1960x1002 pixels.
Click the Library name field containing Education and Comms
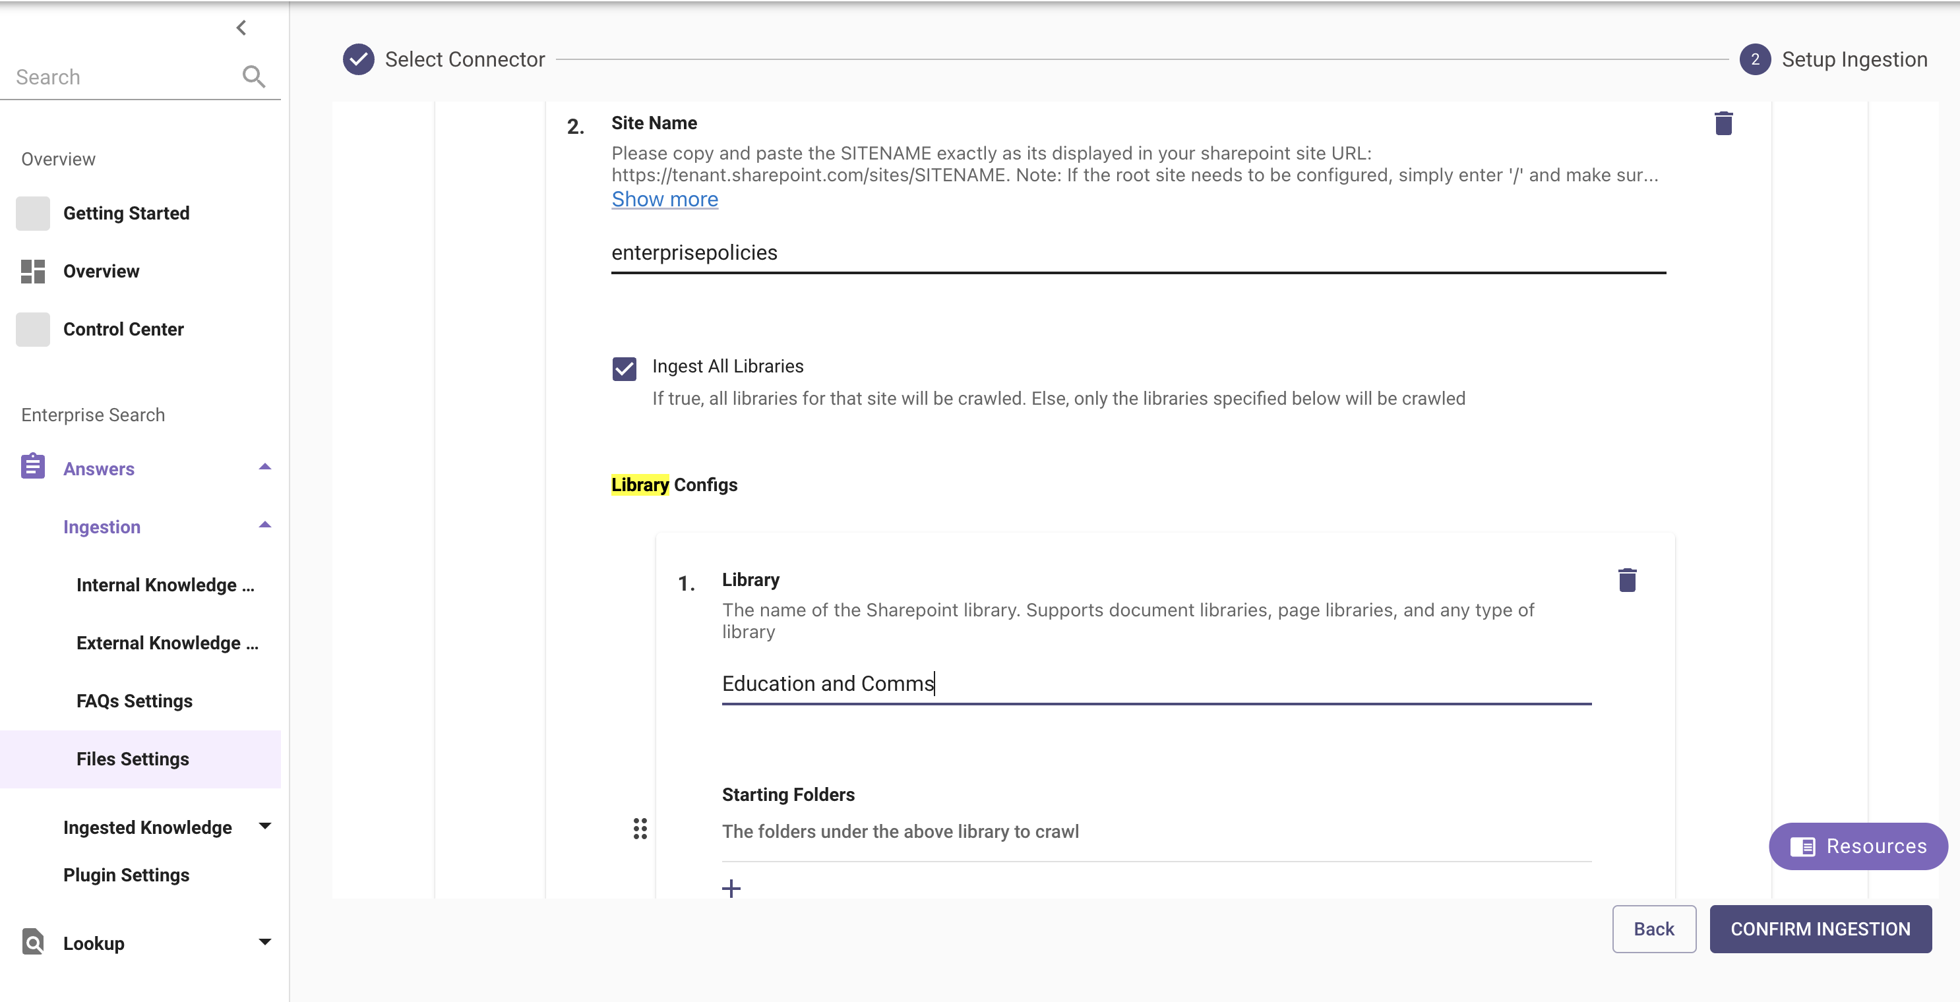[x=1155, y=683]
